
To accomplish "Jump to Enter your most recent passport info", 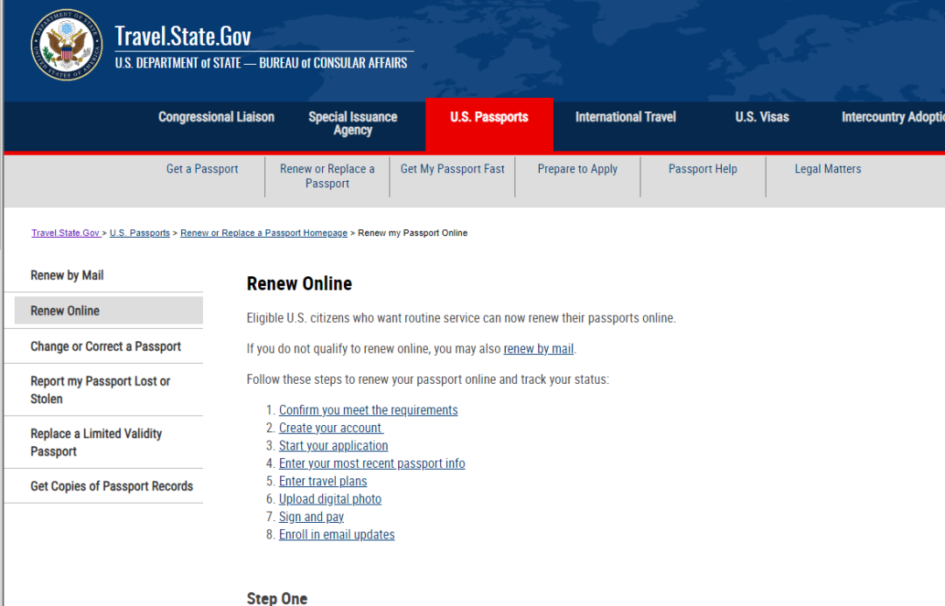I will click(372, 463).
